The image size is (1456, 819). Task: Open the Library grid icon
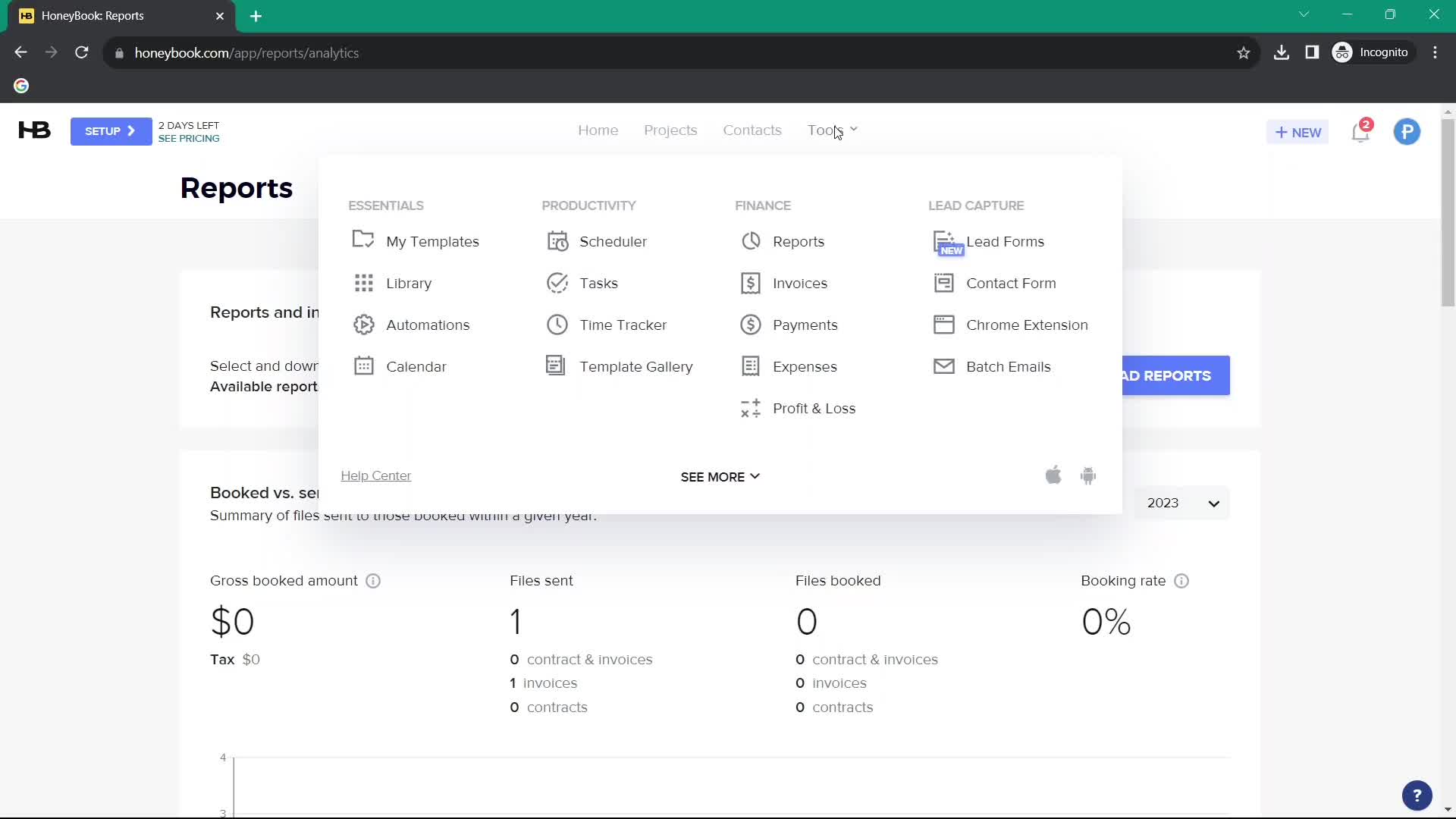click(x=363, y=283)
